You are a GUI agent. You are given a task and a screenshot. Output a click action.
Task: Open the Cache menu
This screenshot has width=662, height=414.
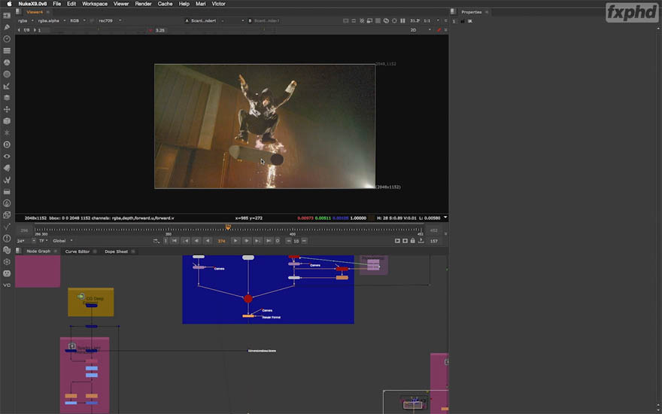pos(165,4)
